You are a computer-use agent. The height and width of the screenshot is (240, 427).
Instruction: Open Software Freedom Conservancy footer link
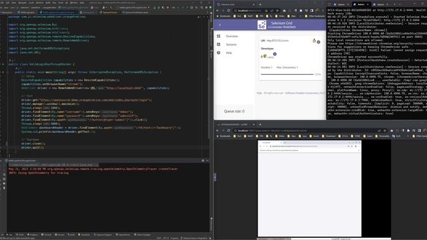pos(303,93)
